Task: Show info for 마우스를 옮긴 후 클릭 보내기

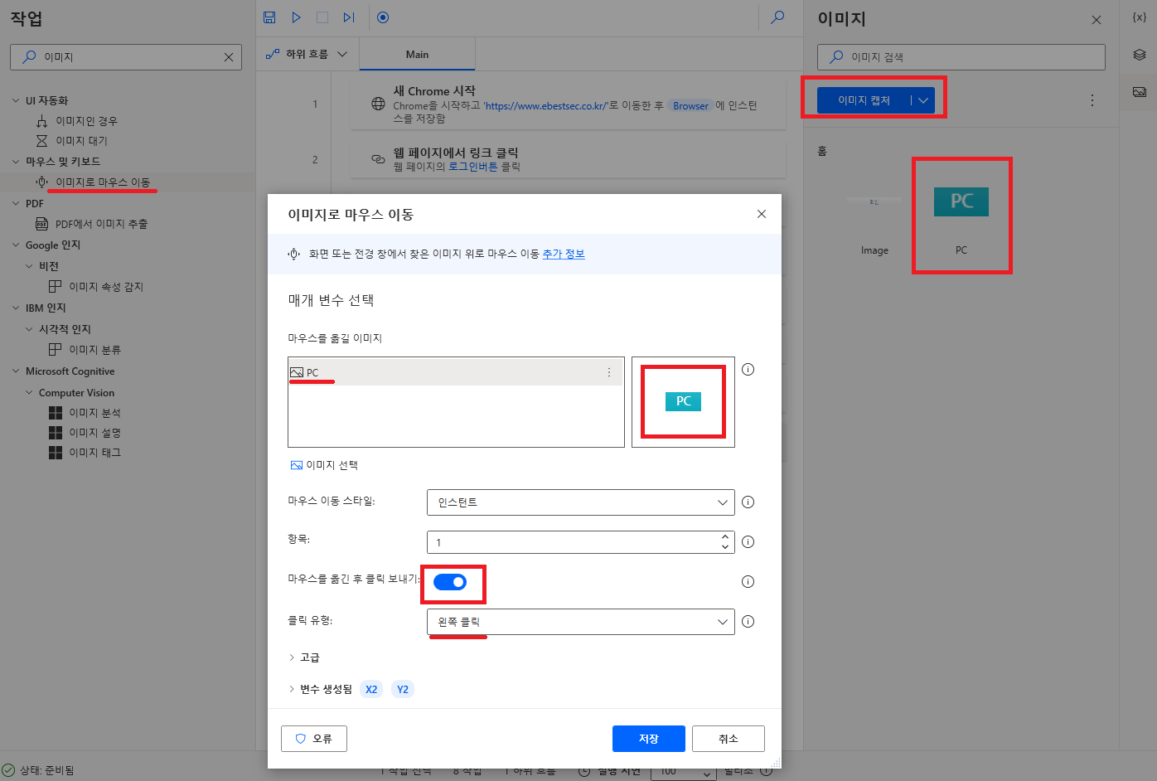Action: pyautogui.click(x=748, y=581)
